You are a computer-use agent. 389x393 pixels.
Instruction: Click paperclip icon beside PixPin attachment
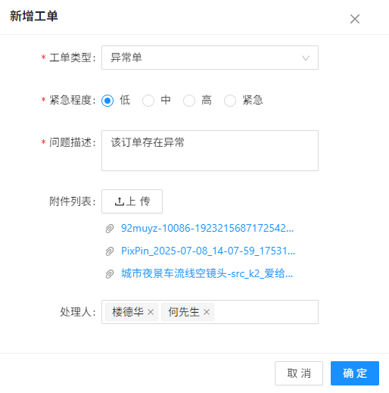pos(110,251)
